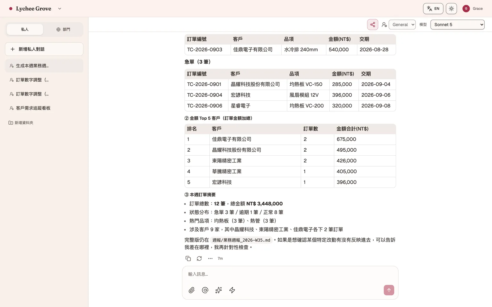Viewport: 492px width, 307px height.
Task: Focus the 輸入訊息 message input field
Action: click(290, 274)
